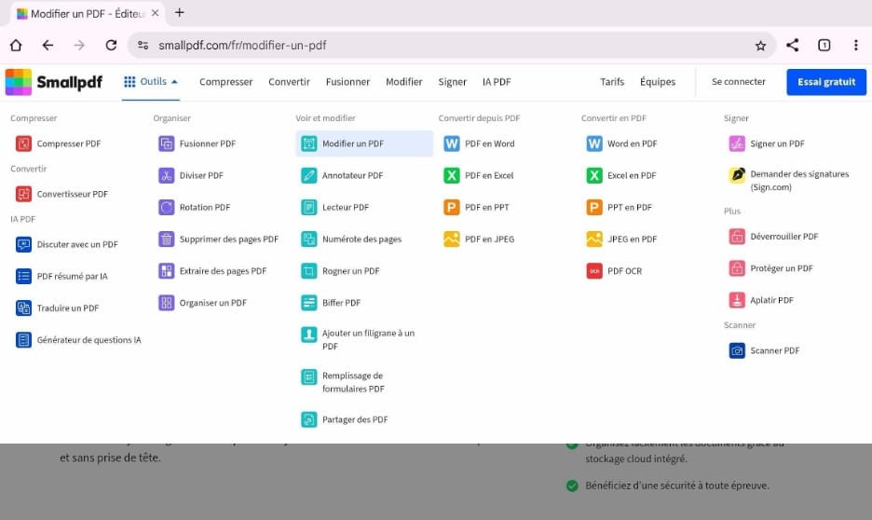Click the browser home icon

click(x=16, y=45)
